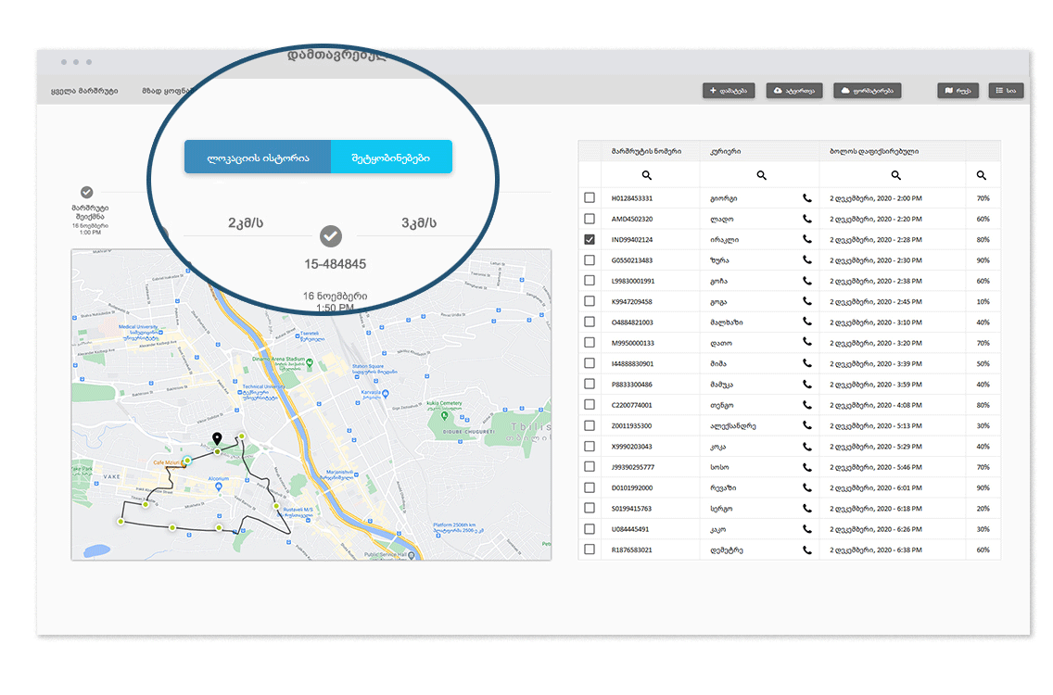Image resolution: width=1053 pixels, height=695 pixels.
Task: Click phone icon in row S0199415763
Action: point(806,509)
